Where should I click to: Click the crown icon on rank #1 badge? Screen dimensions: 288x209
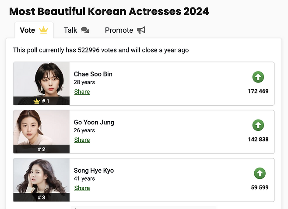coord(37,101)
